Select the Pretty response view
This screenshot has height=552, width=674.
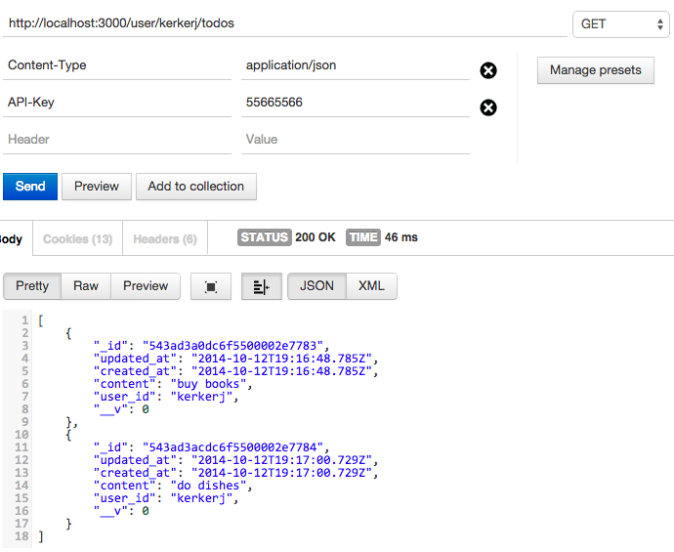coord(32,286)
